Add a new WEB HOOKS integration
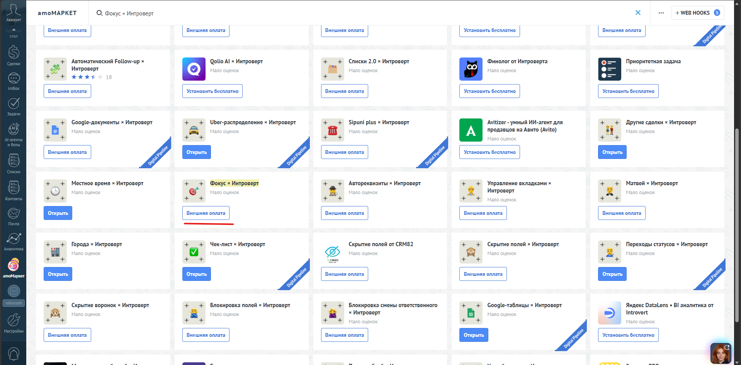Viewport: 741px width, 365px height. 697,13
